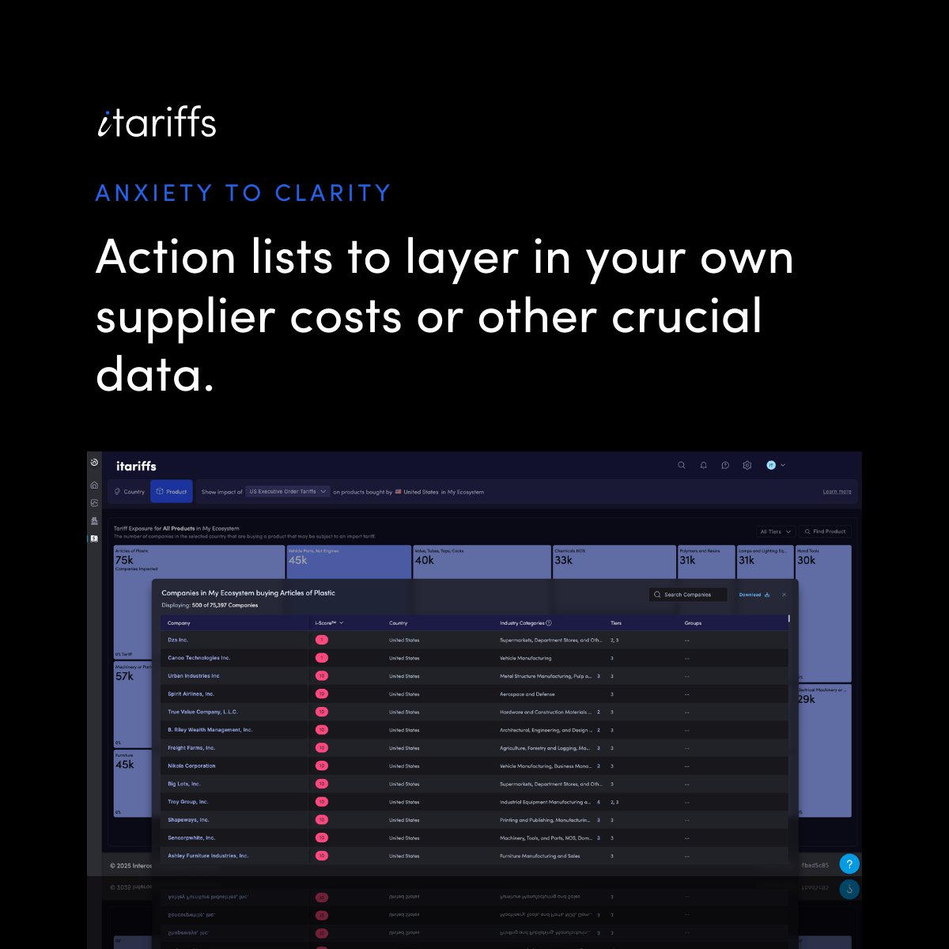Open the Big Lots, Inc. company link
Screen dimensions: 949x949
184,784
